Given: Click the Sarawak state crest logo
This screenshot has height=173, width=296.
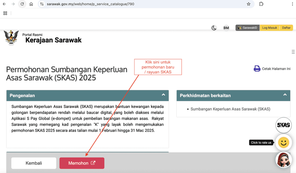Looking at the screenshot, I should (x=11, y=38).
